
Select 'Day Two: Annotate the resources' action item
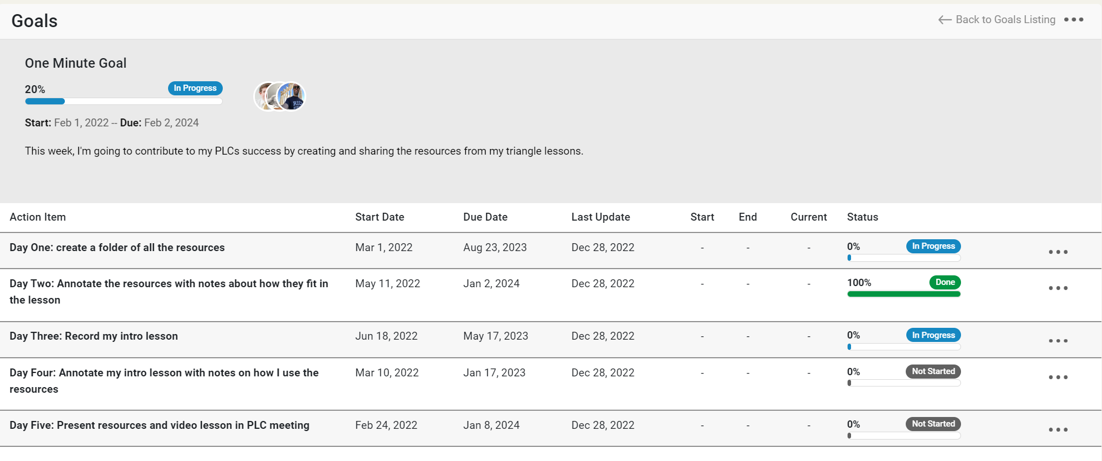coord(169,292)
